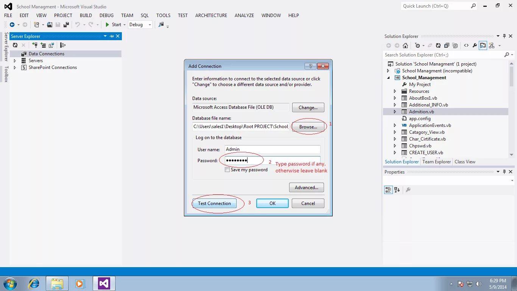
Task: Click the green Start debugging button
Action: (107, 25)
